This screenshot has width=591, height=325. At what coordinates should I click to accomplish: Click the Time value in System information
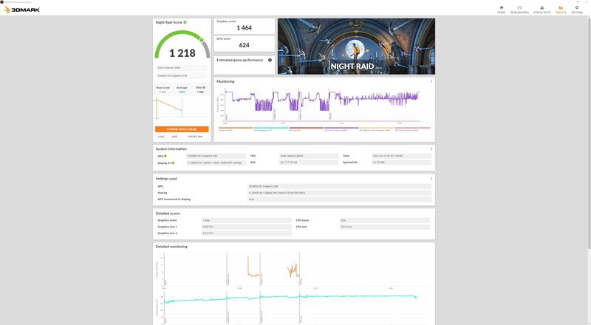coord(401,156)
